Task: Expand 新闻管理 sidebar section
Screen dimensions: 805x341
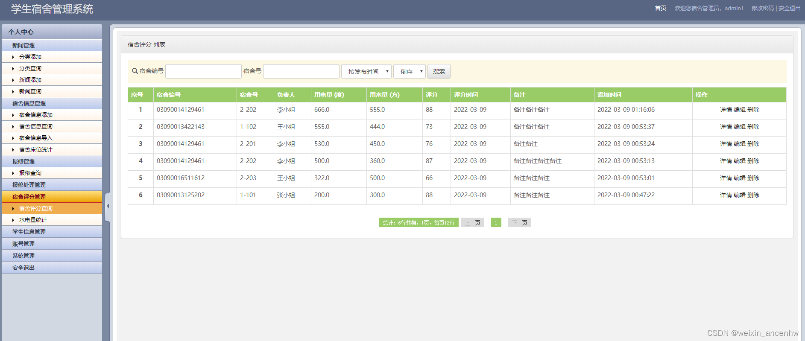Action: point(52,45)
